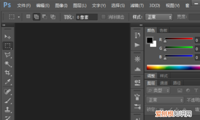Open the History panel icon
The width and height of the screenshot is (200, 120).
coord(137,35)
